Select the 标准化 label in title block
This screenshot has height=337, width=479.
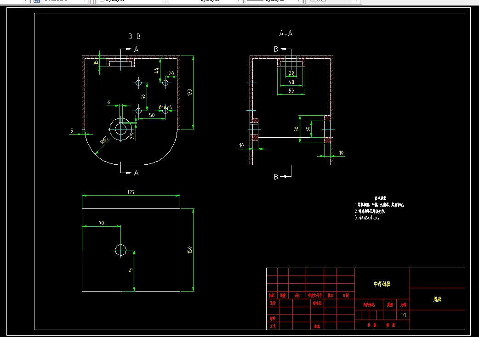pyautogui.click(x=317, y=303)
